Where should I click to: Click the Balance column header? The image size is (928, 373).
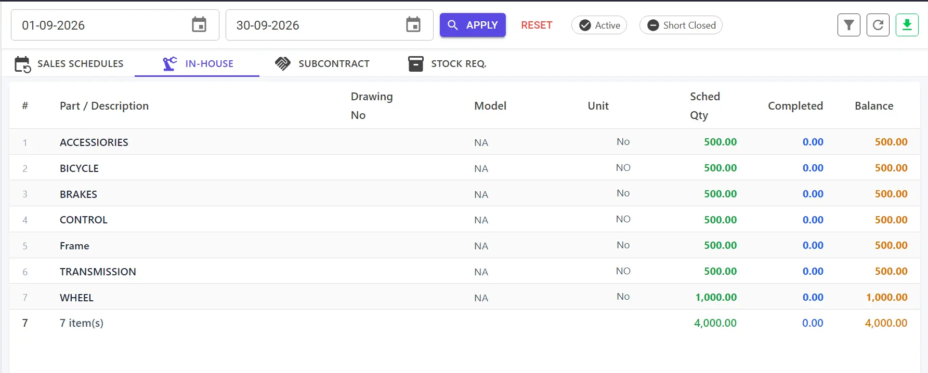[874, 106]
